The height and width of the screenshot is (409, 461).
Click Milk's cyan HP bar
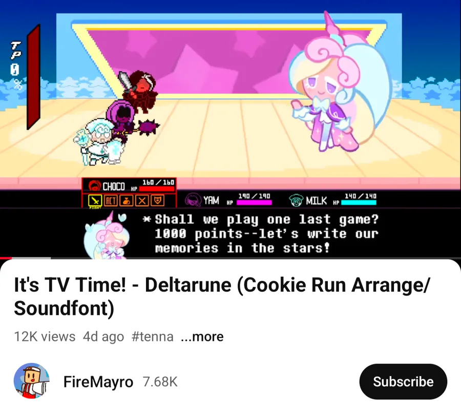359,202
